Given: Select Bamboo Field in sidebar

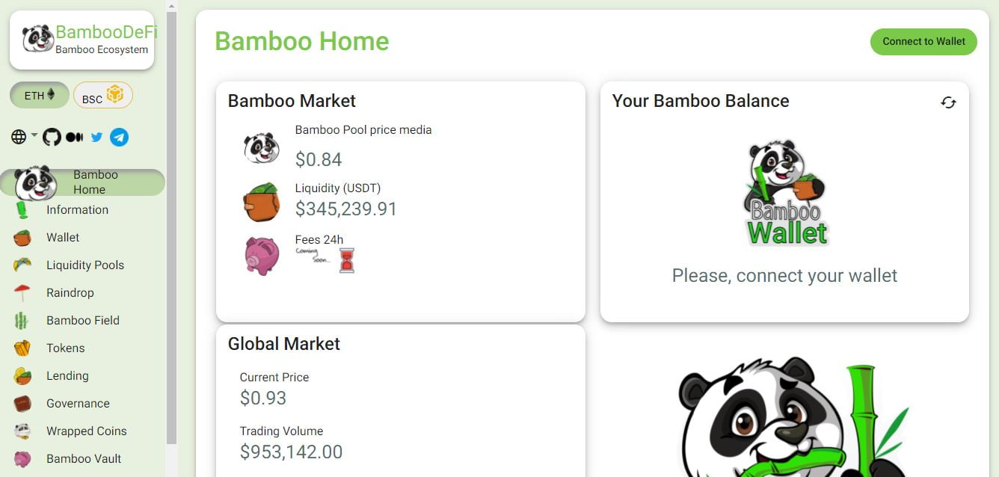Looking at the screenshot, I should coord(82,321).
